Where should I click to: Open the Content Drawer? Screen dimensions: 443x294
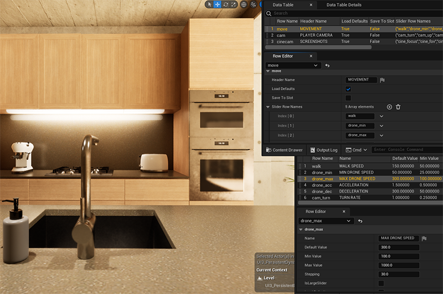tap(284, 150)
